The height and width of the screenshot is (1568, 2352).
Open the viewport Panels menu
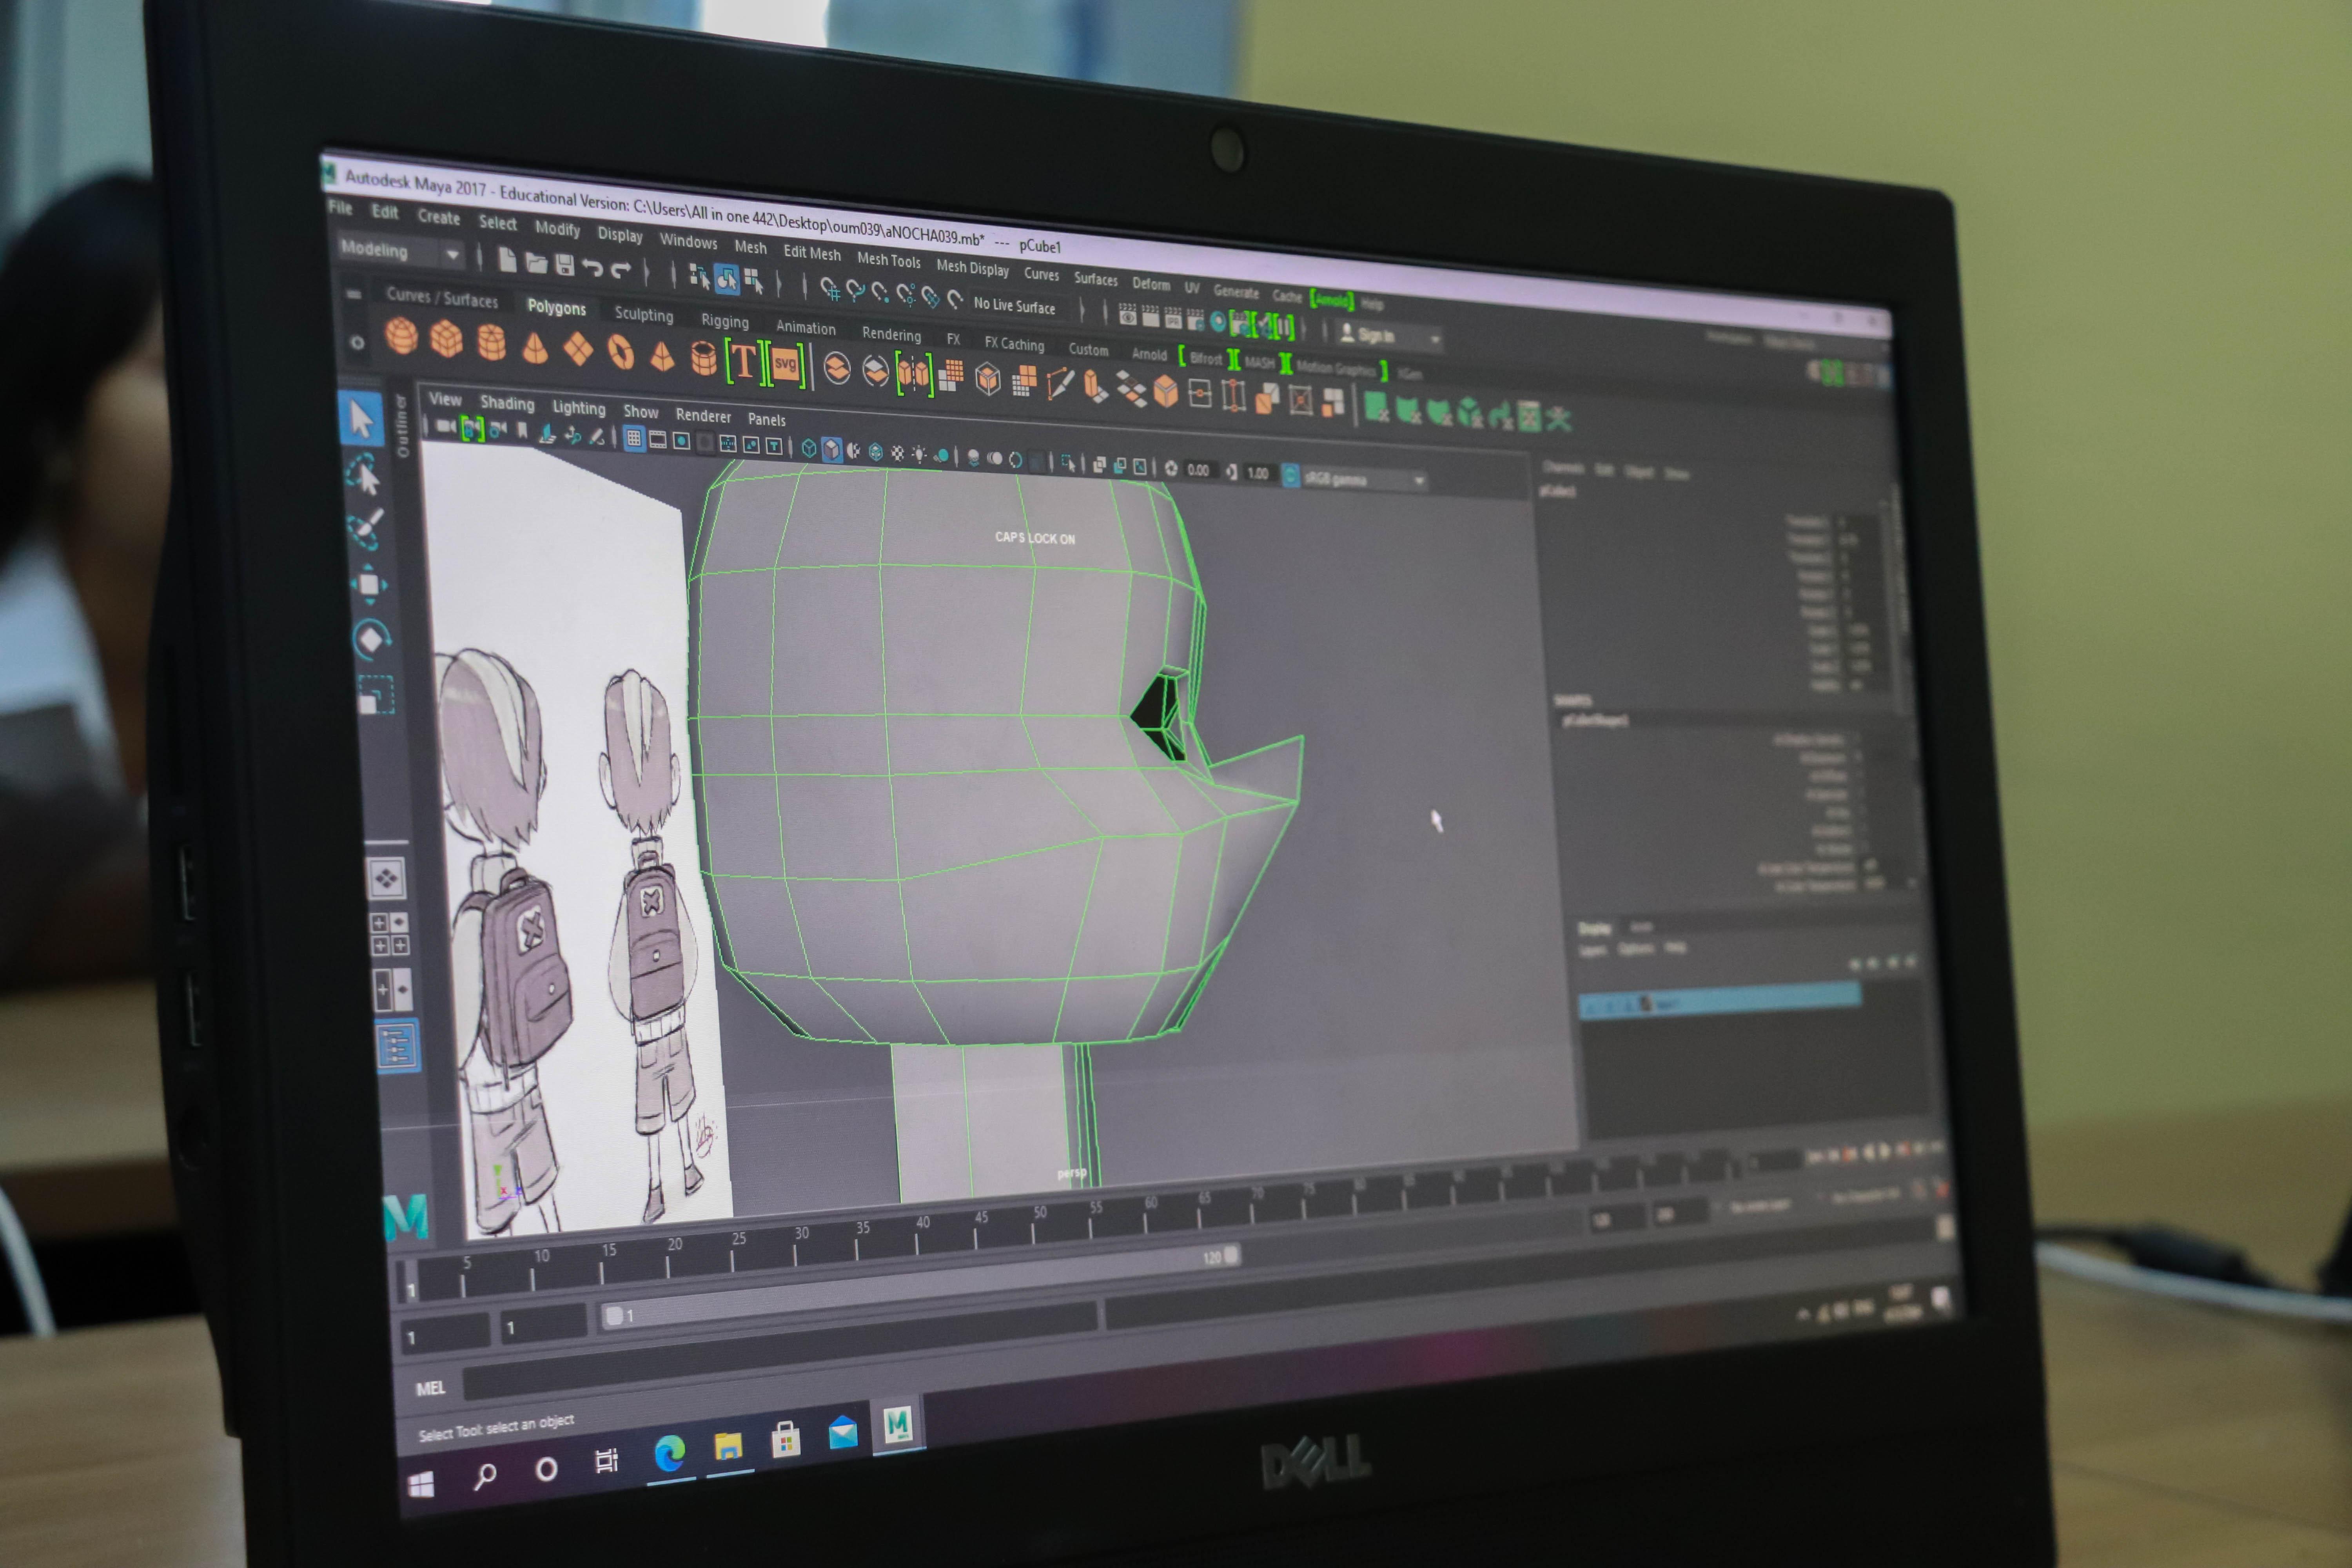click(767, 420)
